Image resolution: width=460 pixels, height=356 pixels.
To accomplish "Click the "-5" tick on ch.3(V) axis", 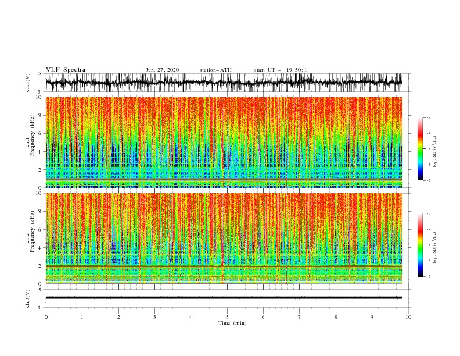I will click(x=39, y=308).
